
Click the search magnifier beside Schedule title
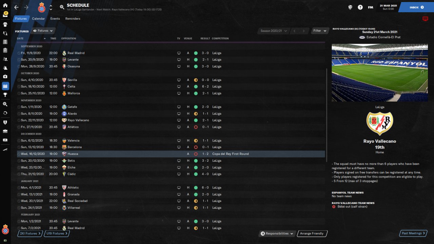click(x=62, y=7)
